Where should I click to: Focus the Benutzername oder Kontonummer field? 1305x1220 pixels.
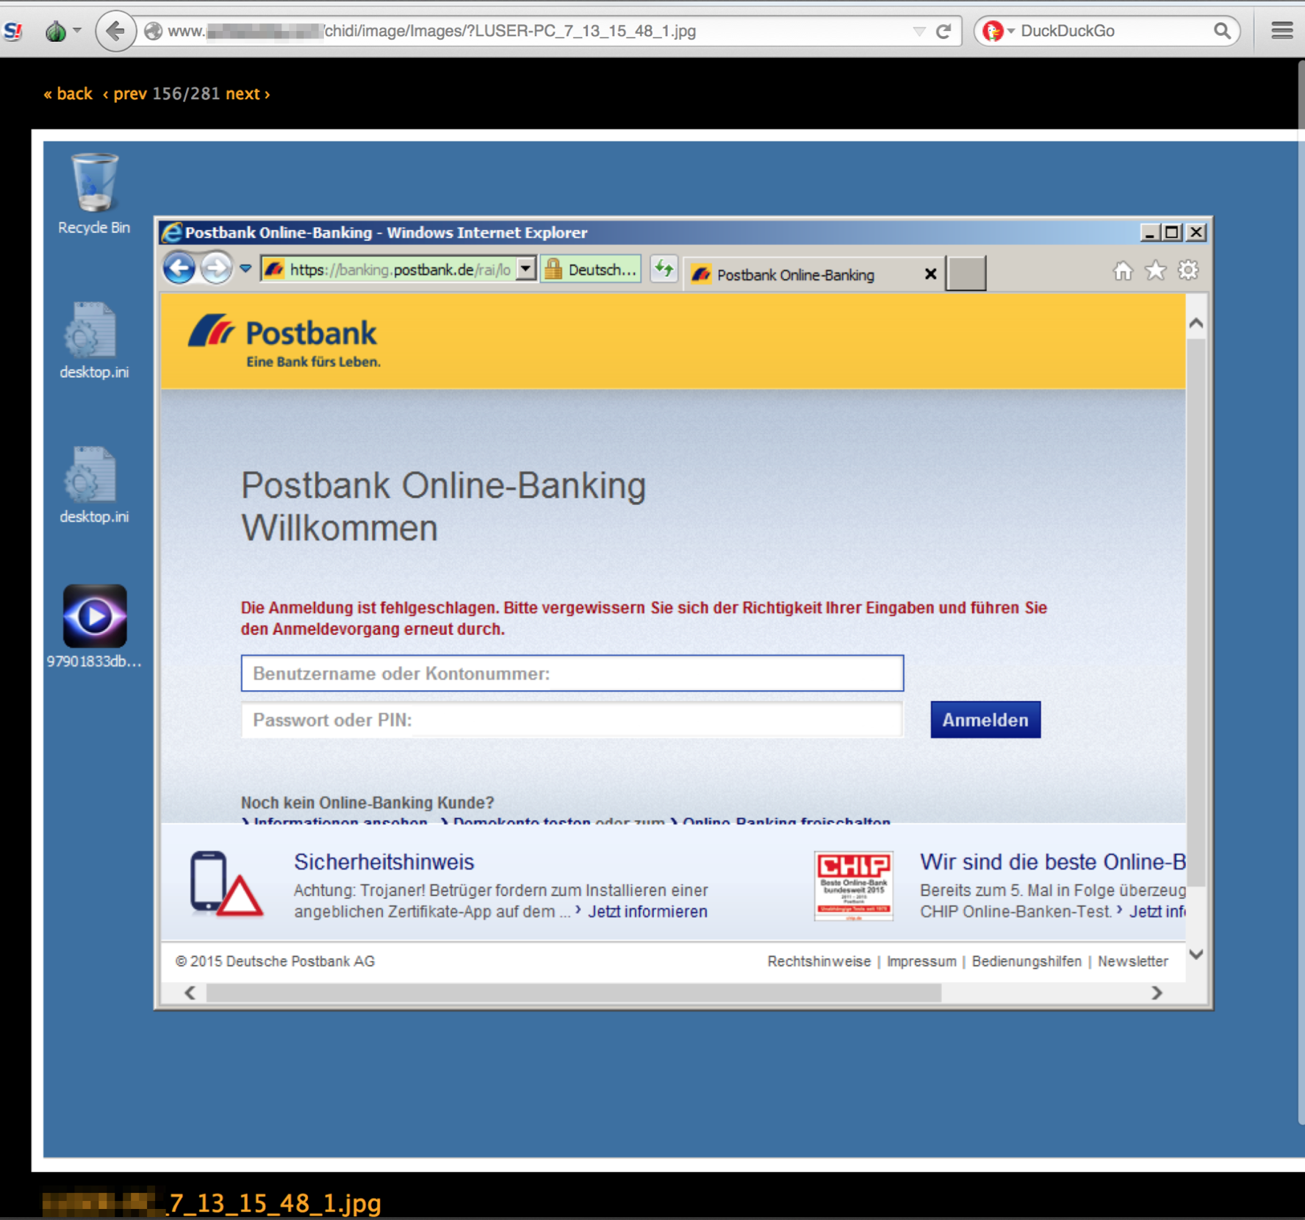tap(572, 673)
